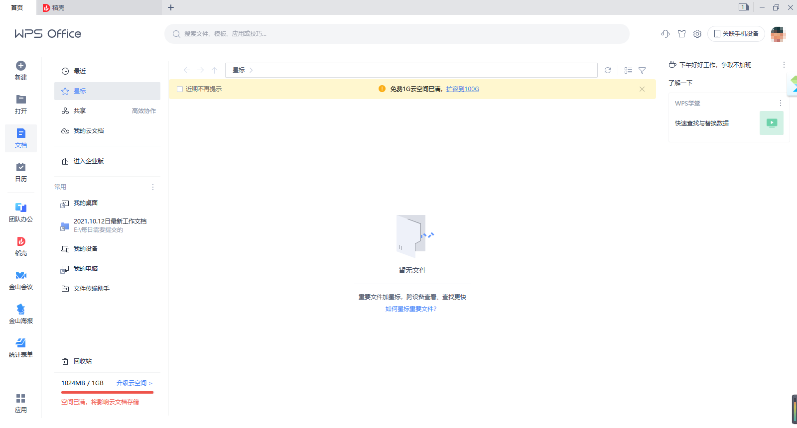The width and height of the screenshot is (797, 428).
Task: Click the red cloud storage usage bar
Action: (x=107, y=392)
